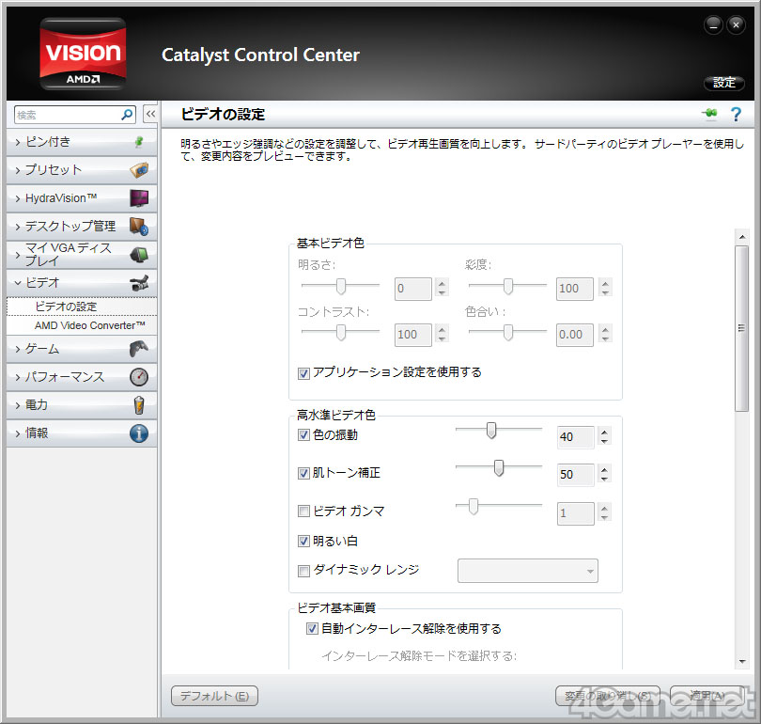The width and height of the screenshot is (761, 724).
Task: Click the 変更の取り消し button
Action: (x=608, y=696)
